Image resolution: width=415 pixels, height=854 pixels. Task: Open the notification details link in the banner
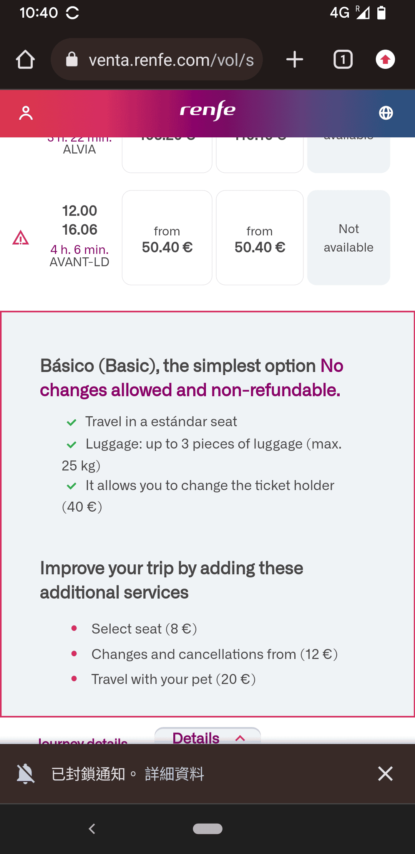click(x=174, y=774)
